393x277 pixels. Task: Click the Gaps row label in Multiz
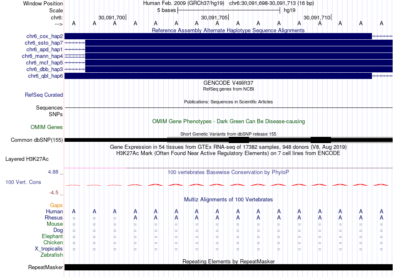click(56, 205)
